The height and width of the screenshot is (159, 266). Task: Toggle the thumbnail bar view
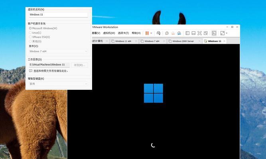pyautogui.click(x=193, y=33)
